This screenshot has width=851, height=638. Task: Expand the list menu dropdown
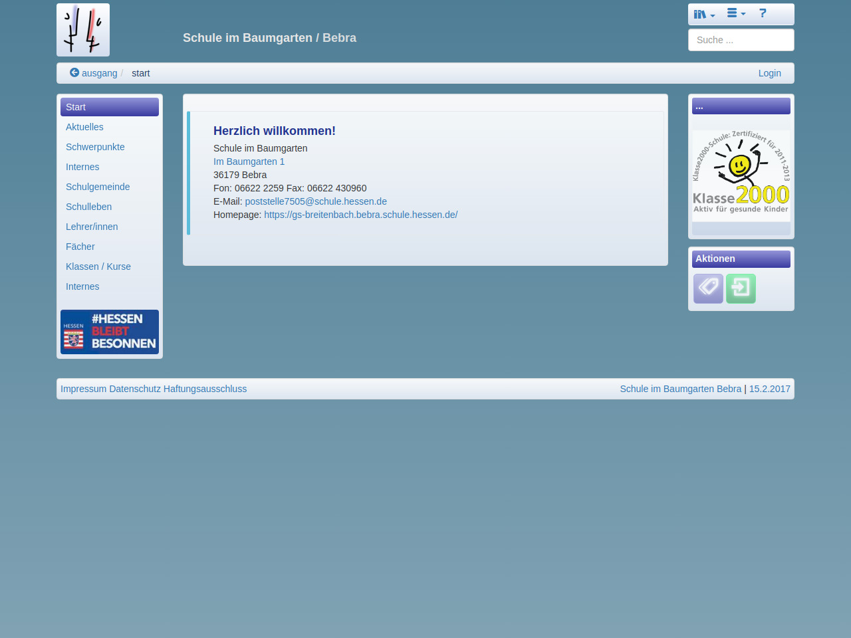tap(736, 13)
